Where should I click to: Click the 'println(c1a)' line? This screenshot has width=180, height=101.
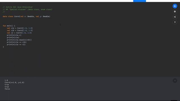pyautogui.click(x=13, y=37)
